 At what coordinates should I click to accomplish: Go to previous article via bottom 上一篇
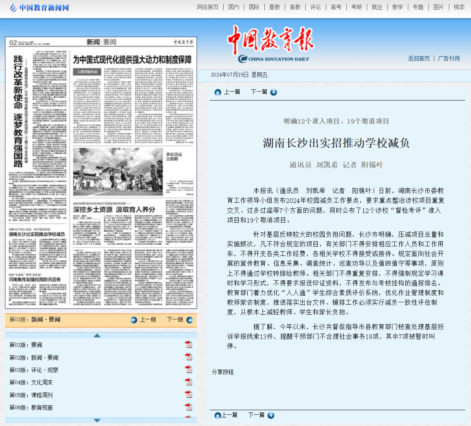230,415
